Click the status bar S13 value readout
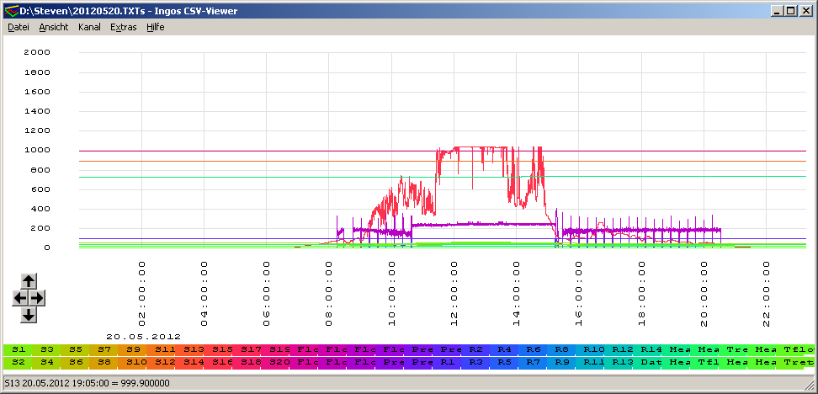818x394 pixels. tap(88, 383)
